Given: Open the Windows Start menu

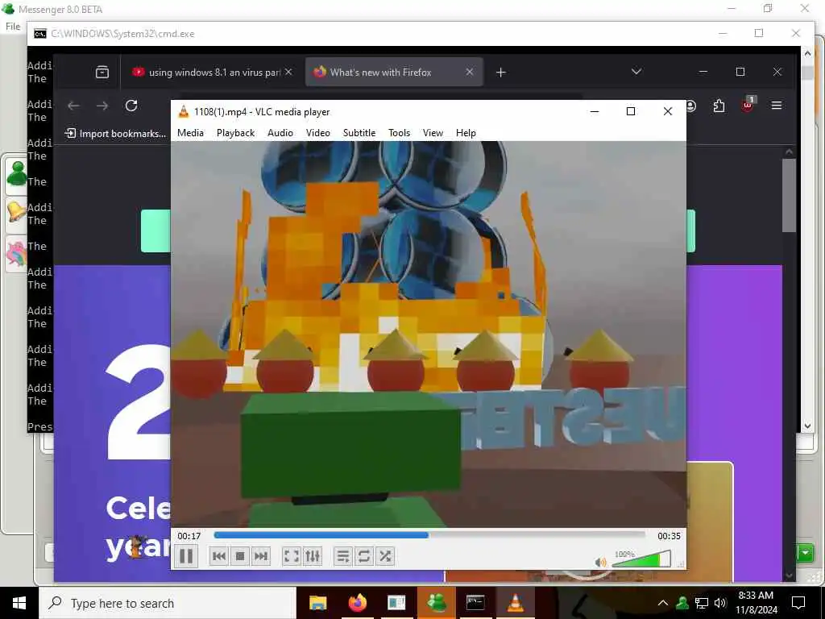Looking at the screenshot, I should [19, 603].
